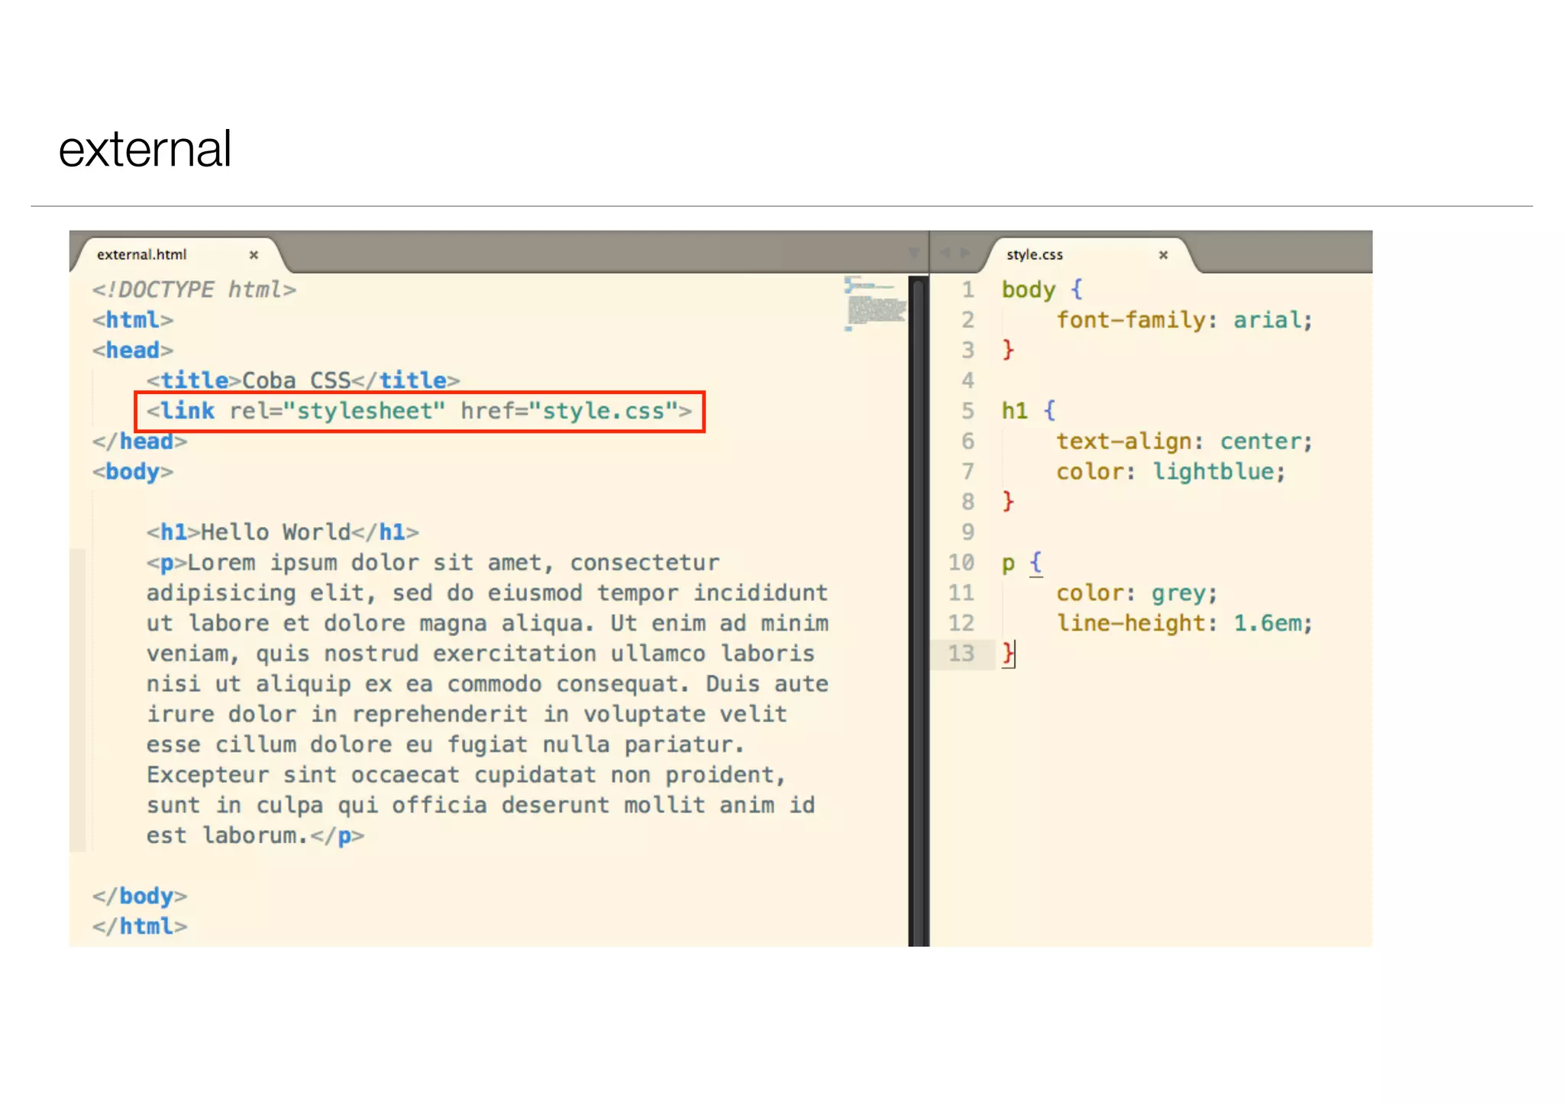Viewport: 1564px width, 1105px height.
Task: Click the previous tab left arrow
Action: pos(945,253)
